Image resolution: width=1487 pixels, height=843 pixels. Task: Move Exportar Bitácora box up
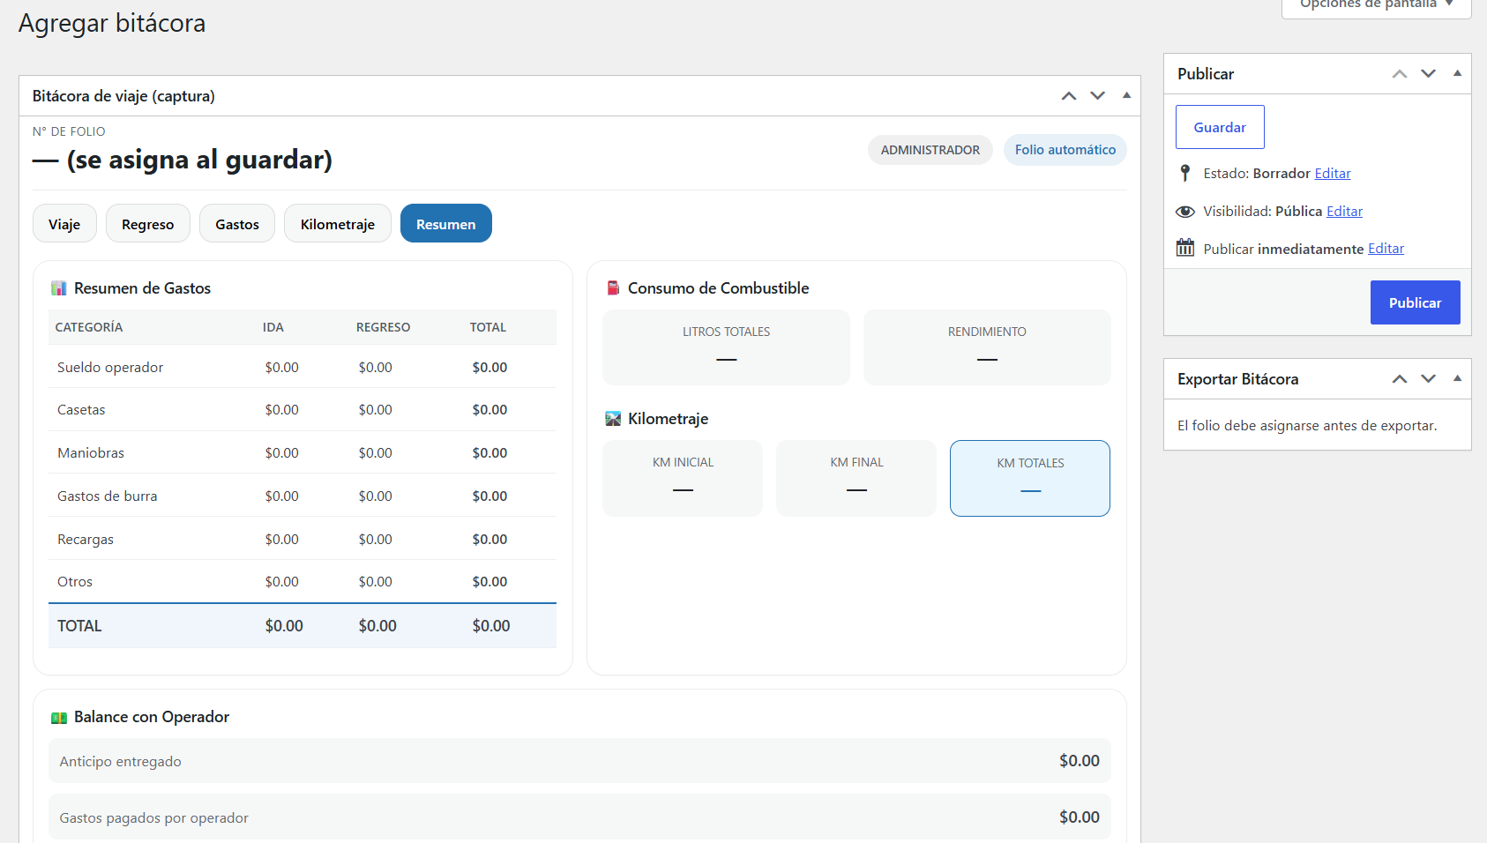1400,379
